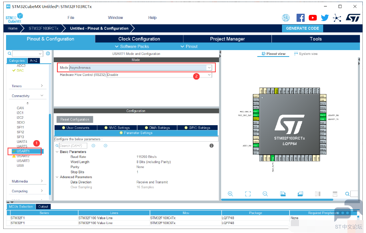The height and width of the screenshot is (233, 366).
Task: Open the Help menu
Action: pos(152,18)
